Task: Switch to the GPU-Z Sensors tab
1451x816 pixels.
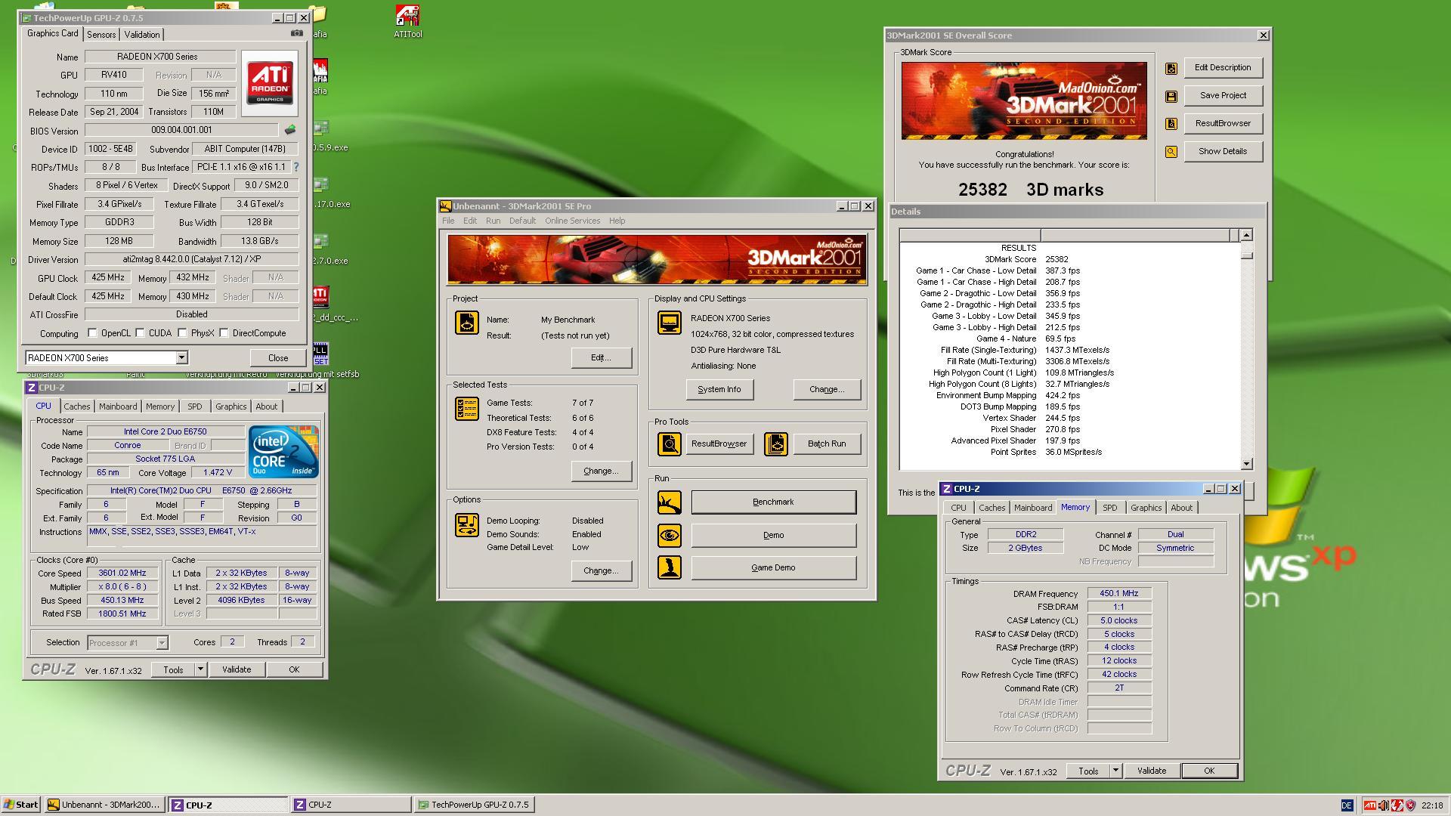Action: pos(101,35)
